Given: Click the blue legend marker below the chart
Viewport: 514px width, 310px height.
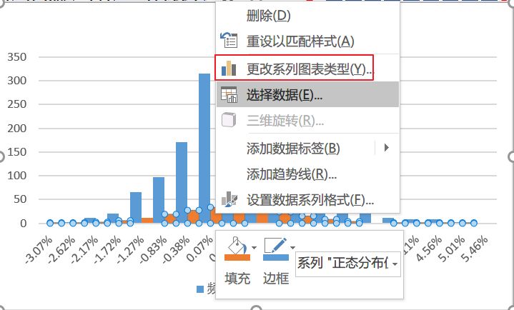Looking at the screenshot, I should [199, 289].
